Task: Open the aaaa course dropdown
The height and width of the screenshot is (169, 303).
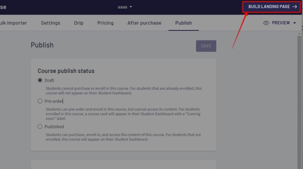Action: [x=125, y=7]
